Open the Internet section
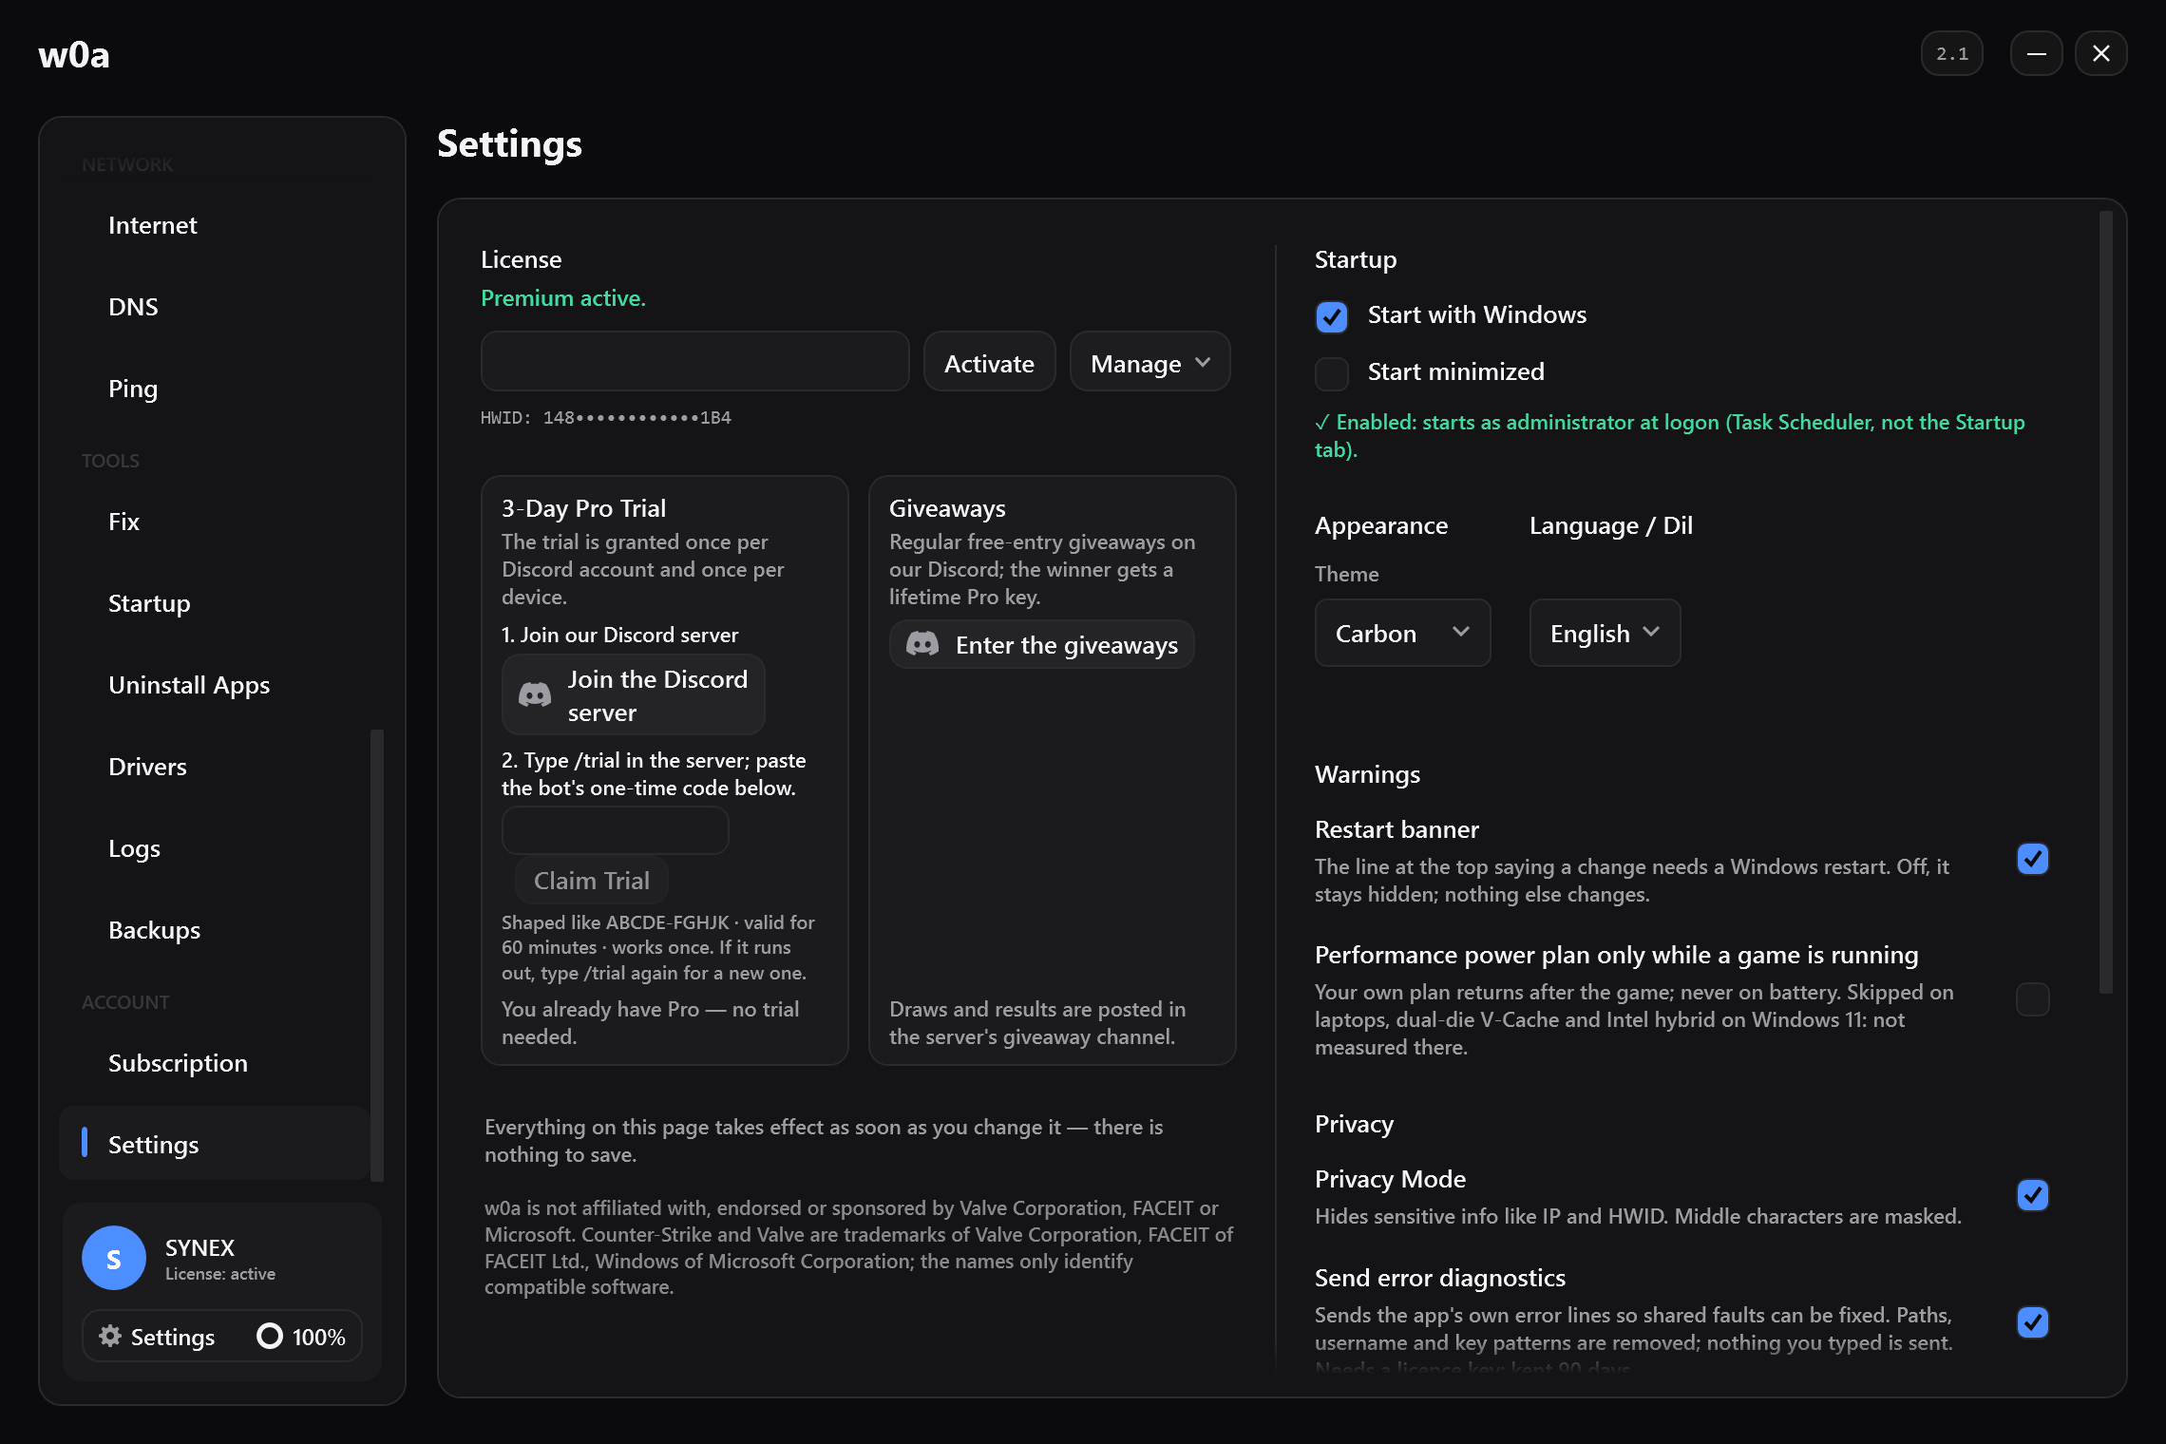Image resolution: width=2166 pixels, height=1444 pixels. tap(213, 226)
